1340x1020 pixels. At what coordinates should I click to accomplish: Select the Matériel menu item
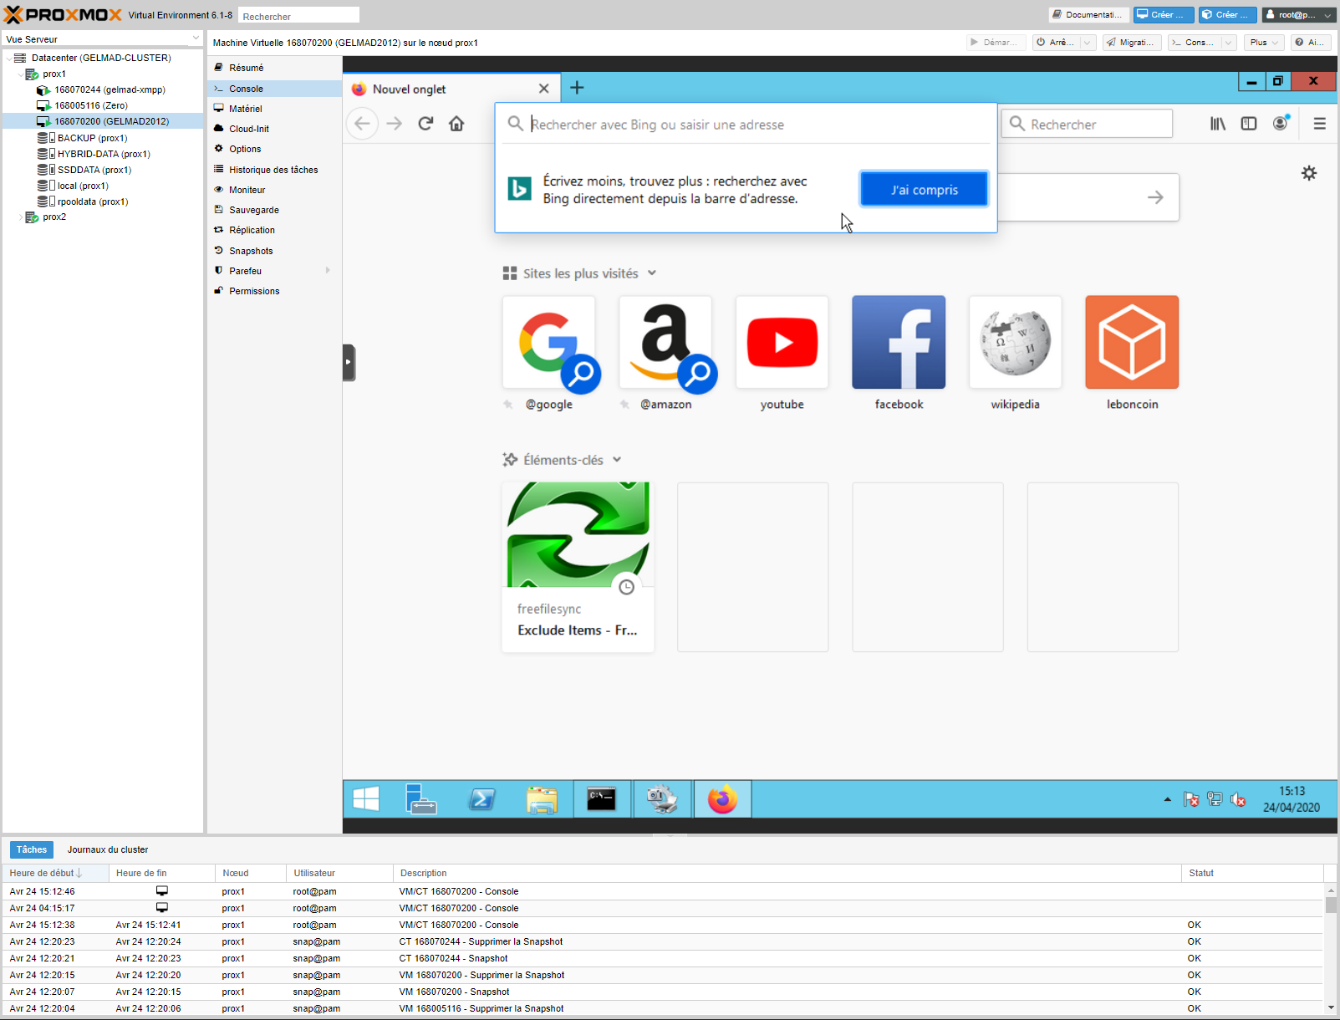[x=274, y=109]
